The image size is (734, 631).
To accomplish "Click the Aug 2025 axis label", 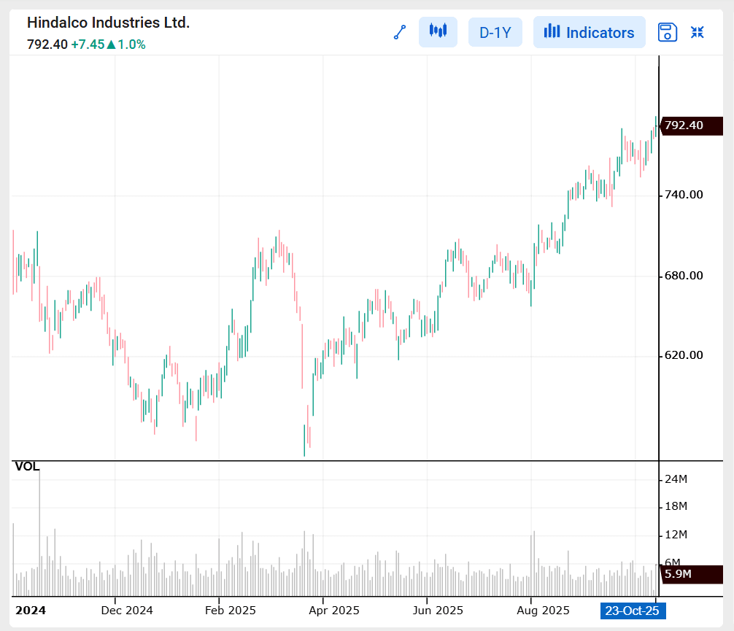I will 543,611.
